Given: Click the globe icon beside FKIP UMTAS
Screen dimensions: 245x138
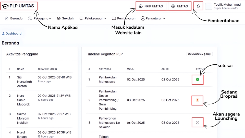Looking at the screenshot, I should pyautogui.click(x=141, y=6).
